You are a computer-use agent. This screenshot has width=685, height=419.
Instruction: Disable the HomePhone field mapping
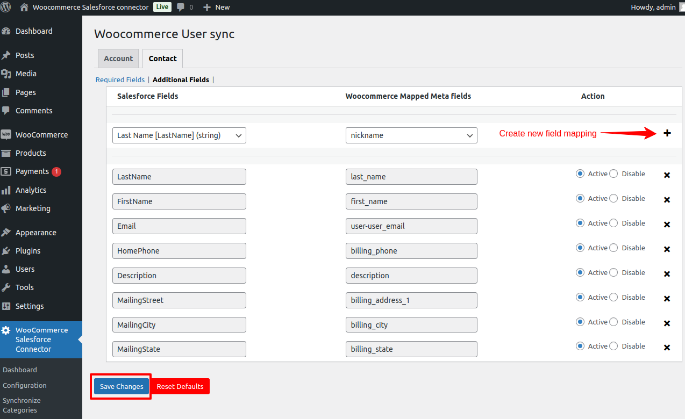(614, 248)
